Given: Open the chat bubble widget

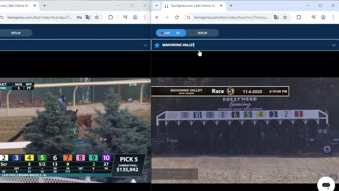Looking at the screenshot, I should coord(326,185).
